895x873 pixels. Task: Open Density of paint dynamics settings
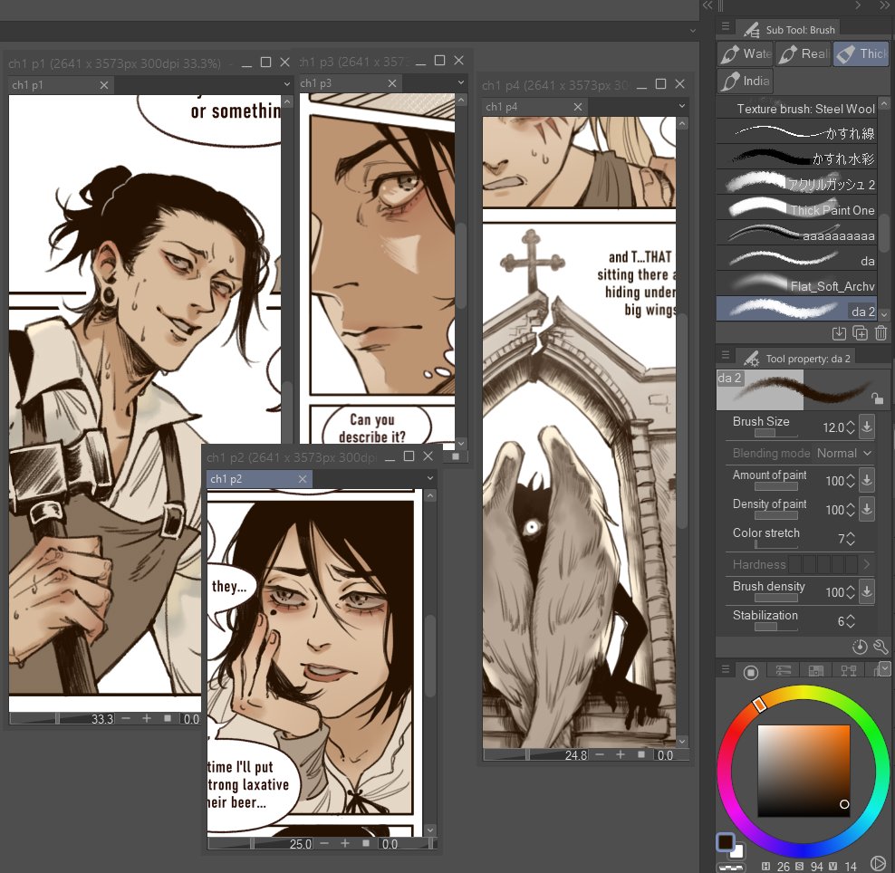[x=866, y=509]
